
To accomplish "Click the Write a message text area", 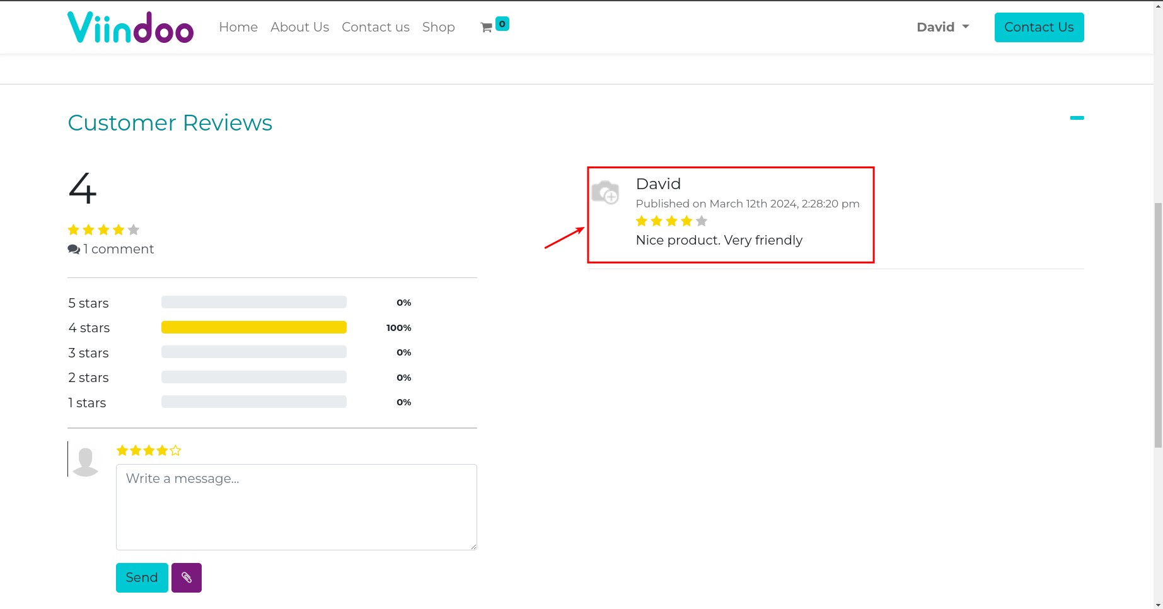I will click(x=296, y=506).
